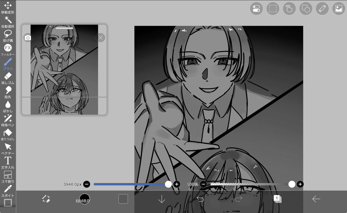Open the material image icon

coord(339,9)
